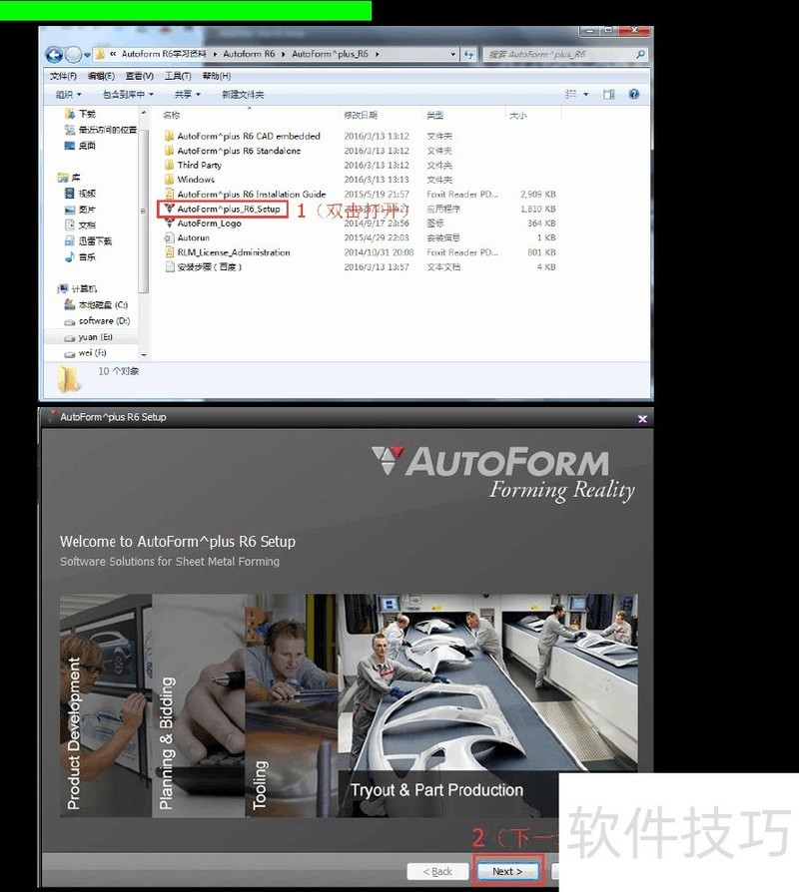Click the refresh button beside address bar
This screenshot has width=799, height=892.
coord(468,54)
